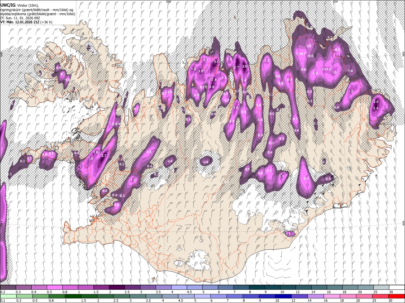Click the 'VT: Mán. 12.01.2026 21Z' valid time

pyautogui.click(x=20, y=22)
